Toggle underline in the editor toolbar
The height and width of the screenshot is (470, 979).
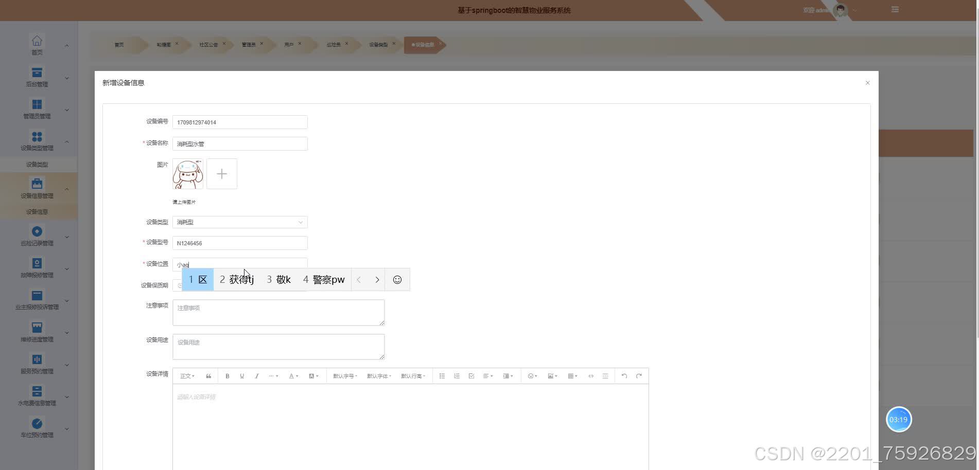[242, 376]
